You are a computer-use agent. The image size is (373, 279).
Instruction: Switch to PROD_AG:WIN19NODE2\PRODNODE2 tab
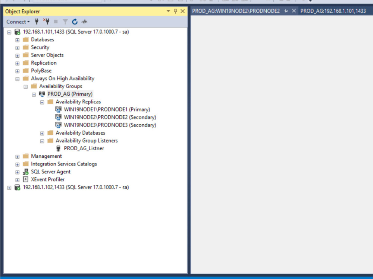coord(236,11)
